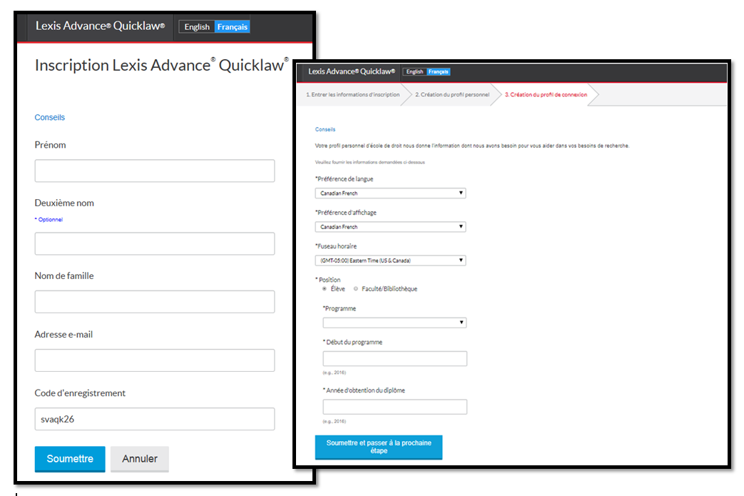Viewport: 744px width, 496px height.
Task: Choose the Faculté/Bibliothèque radio option
Action: [355, 288]
